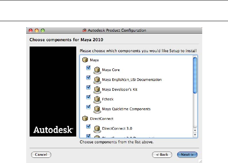Select the Maya Developer's Kit label
Screen dimensions: 228x163
(x=120, y=90)
